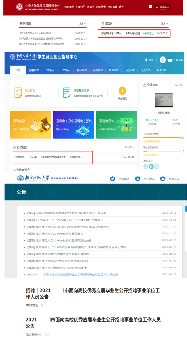Open the yellow 招聘信息 card
187x341 pixels.
coord(31,125)
